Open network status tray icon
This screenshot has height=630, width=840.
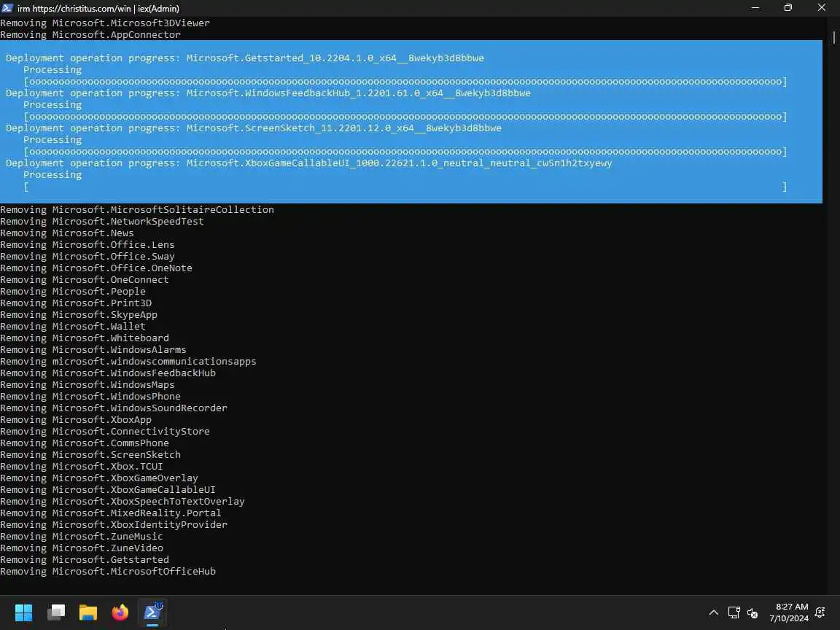(x=734, y=612)
